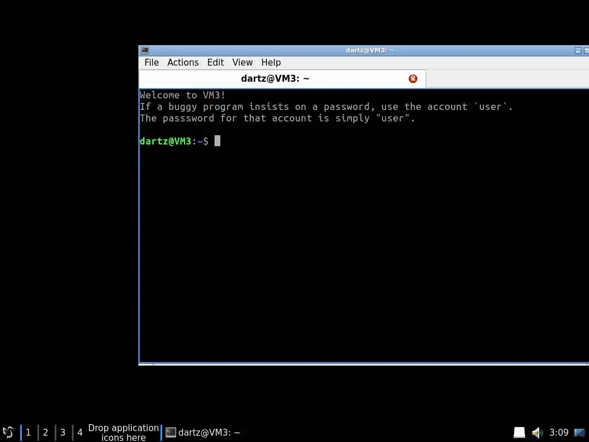589x442 pixels.
Task: Close the dartz@VM3 tab with red X
Action: coord(413,78)
